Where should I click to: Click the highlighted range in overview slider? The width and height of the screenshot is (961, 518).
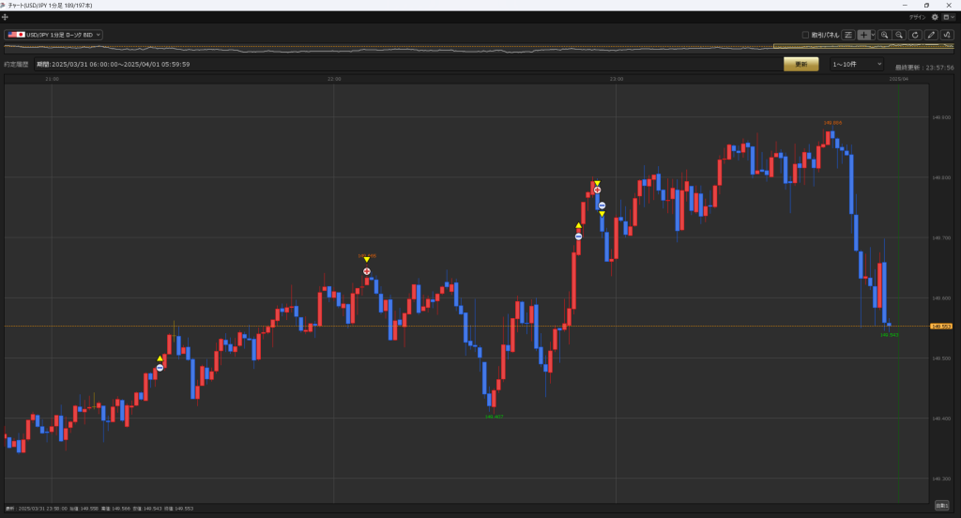tap(863, 47)
